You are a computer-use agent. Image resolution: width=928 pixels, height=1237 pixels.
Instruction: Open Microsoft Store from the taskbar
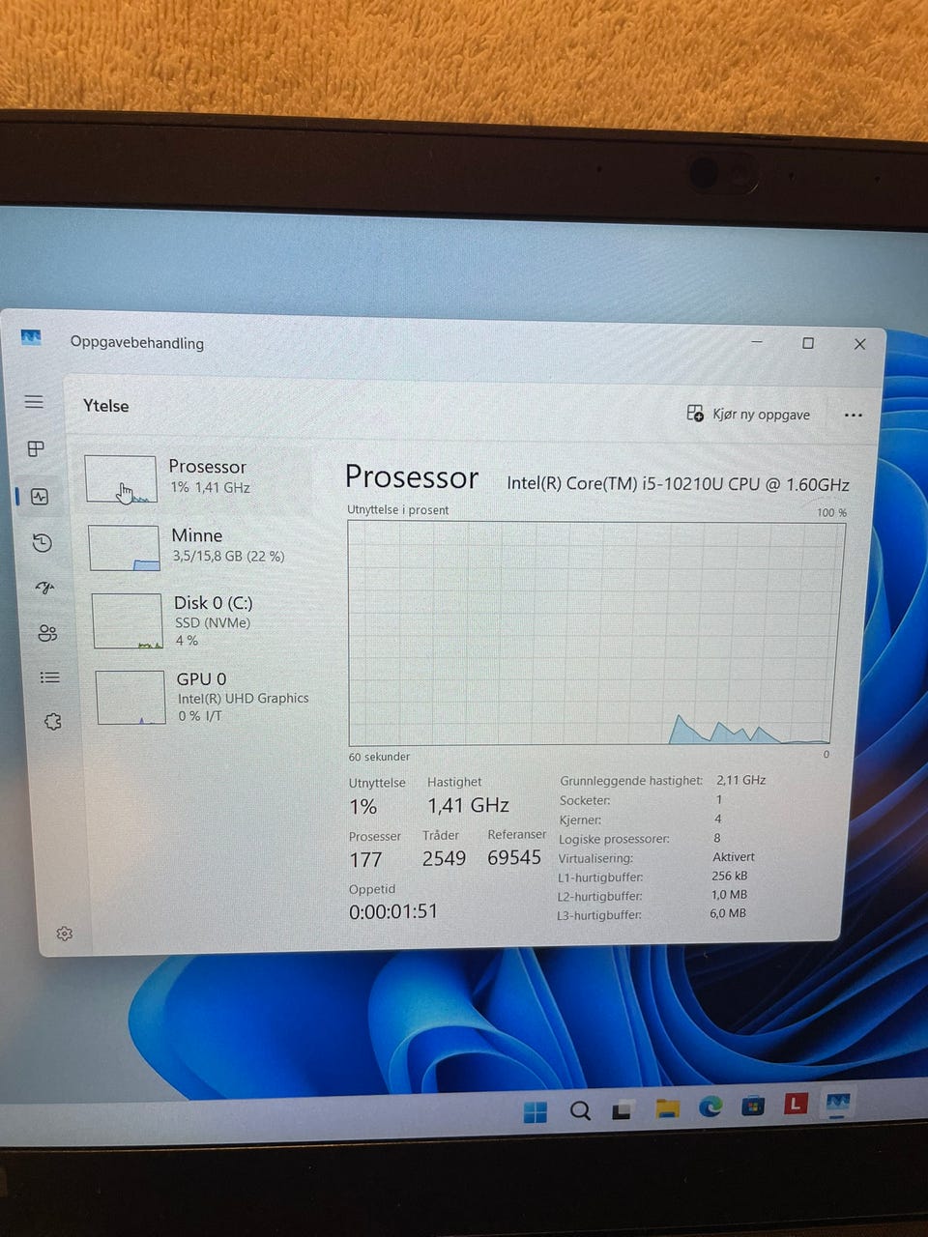[x=753, y=1105]
